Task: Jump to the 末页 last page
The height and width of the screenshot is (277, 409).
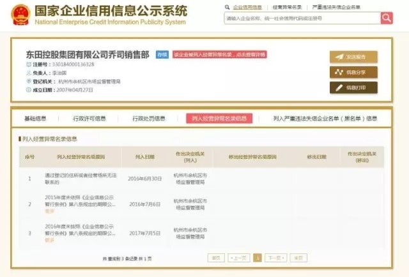Action: (x=297, y=258)
